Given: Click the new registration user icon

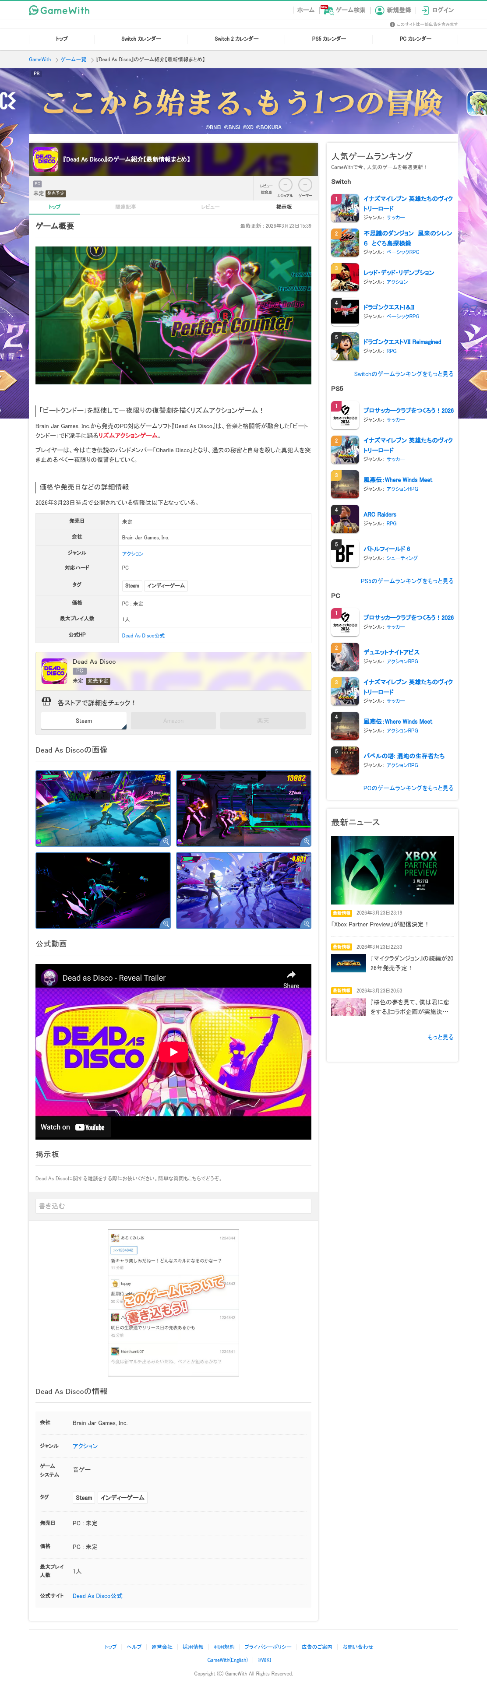Looking at the screenshot, I should [x=379, y=10].
